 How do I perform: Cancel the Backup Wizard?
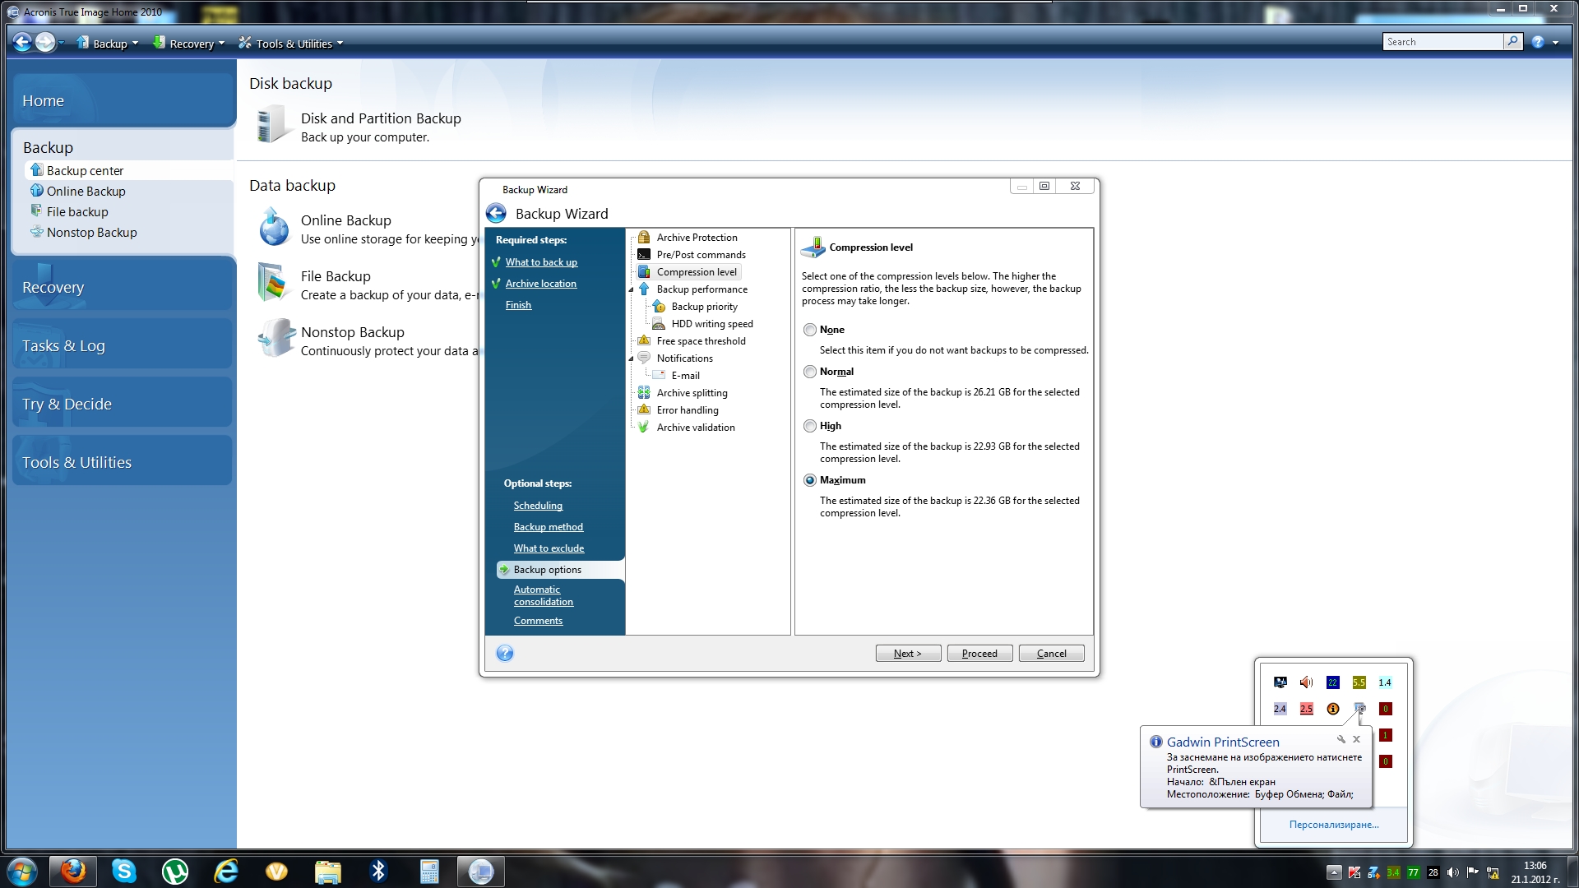(1051, 654)
